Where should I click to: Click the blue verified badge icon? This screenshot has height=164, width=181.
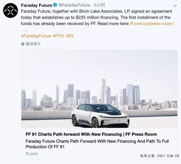pos(55,5)
